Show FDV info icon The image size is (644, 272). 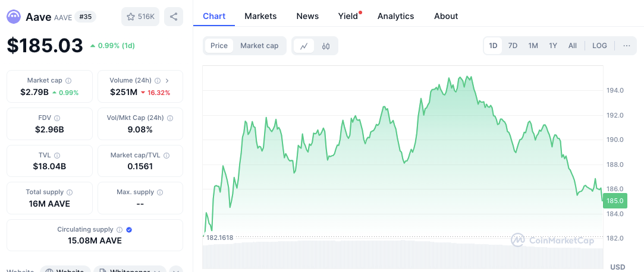(57, 118)
